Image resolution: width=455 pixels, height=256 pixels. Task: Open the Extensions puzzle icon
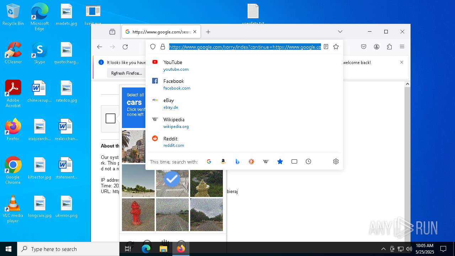click(389, 47)
